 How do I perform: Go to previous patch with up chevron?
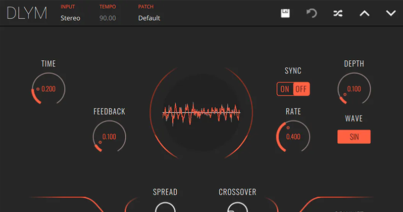coord(364,13)
